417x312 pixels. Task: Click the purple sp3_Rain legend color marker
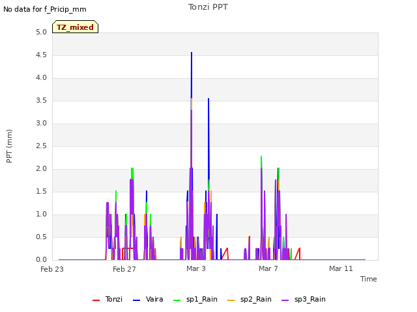[285, 300]
